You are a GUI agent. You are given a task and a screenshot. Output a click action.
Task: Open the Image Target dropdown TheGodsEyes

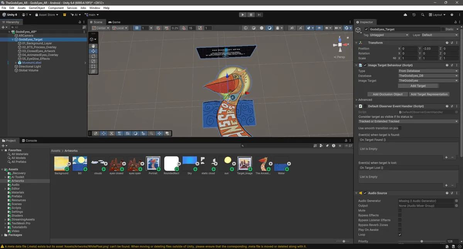click(x=428, y=81)
